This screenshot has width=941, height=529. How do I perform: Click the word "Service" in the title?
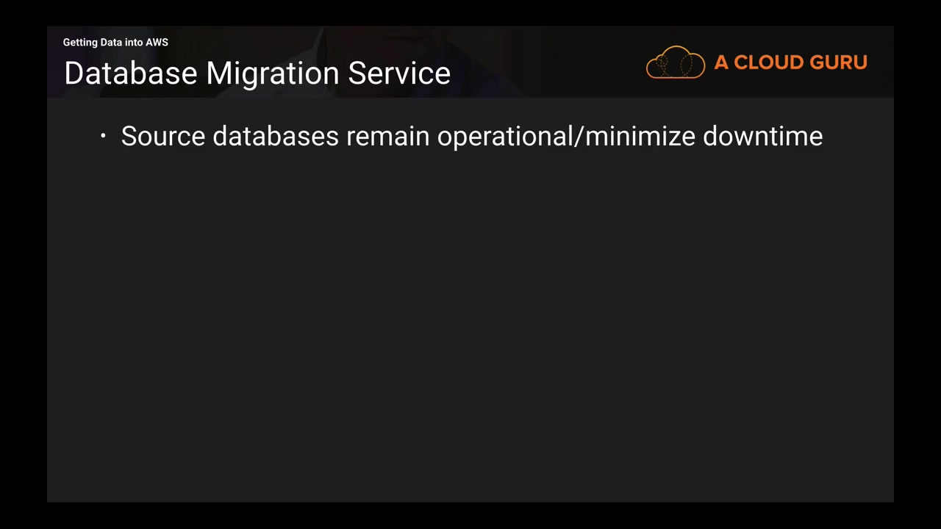tap(399, 73)
